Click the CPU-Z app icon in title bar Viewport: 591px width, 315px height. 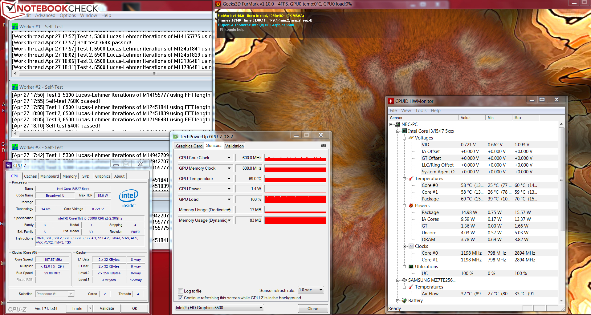9,165
